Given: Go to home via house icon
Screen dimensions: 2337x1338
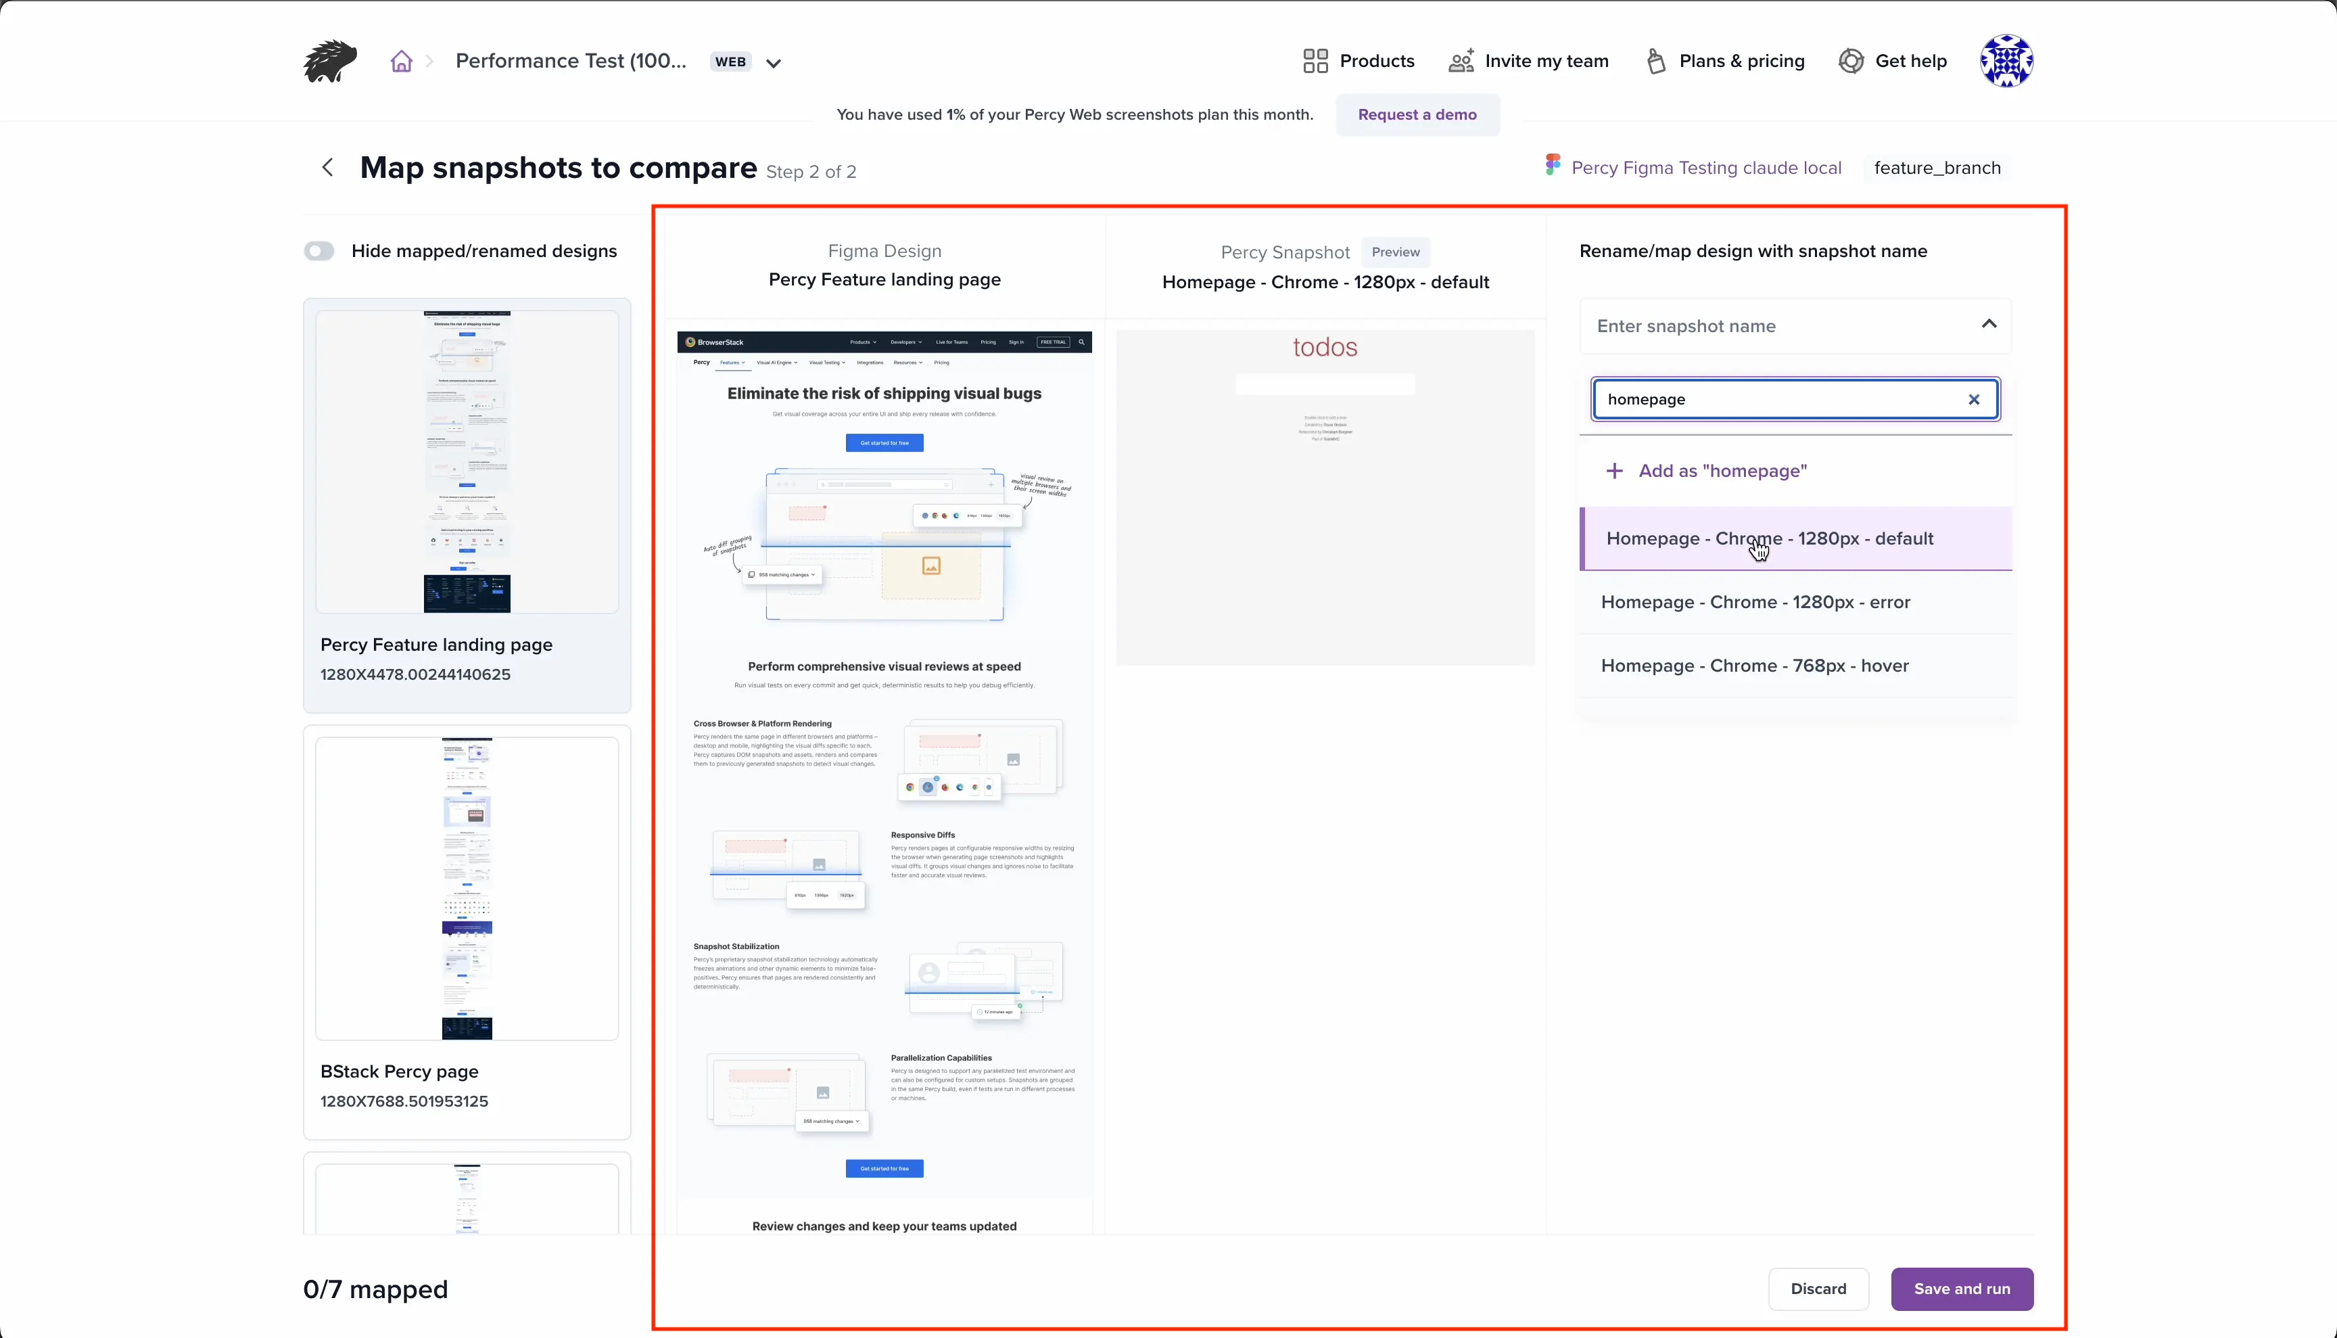Looking at the screenshot, I should pyautogui.click(x=402, y=62).
